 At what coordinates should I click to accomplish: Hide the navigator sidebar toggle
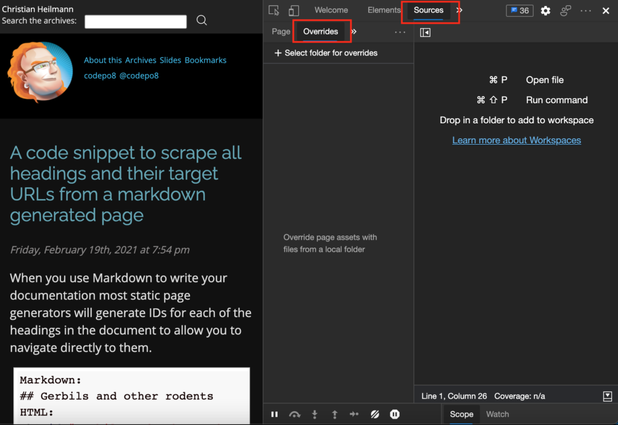(x=425, y=33)
